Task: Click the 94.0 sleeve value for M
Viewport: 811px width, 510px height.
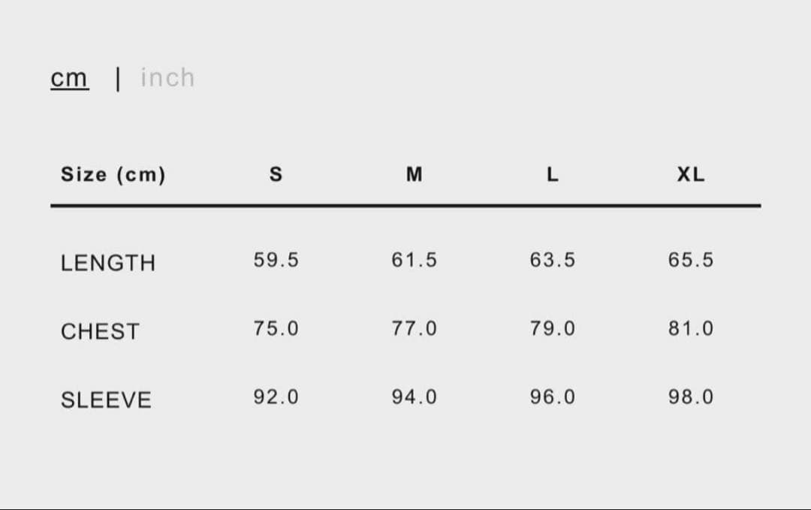Action: (x=414, y=397)
